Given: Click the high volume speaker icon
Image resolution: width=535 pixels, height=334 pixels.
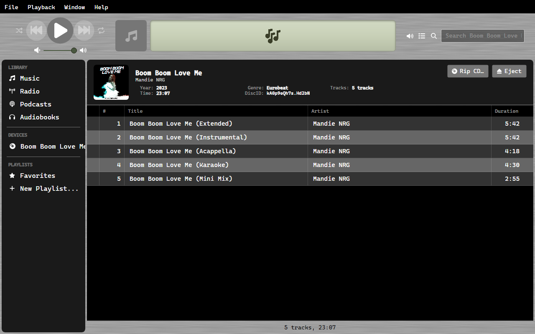Looking at the screenshot, I should pos(83,50).
